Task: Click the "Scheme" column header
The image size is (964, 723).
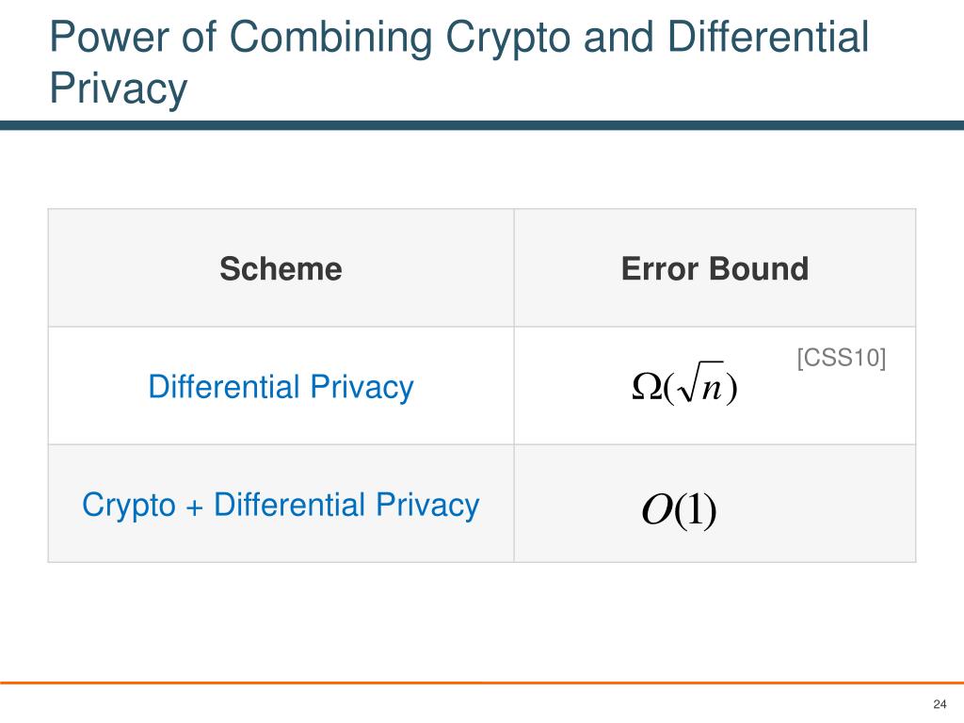Action: [281, 268]
